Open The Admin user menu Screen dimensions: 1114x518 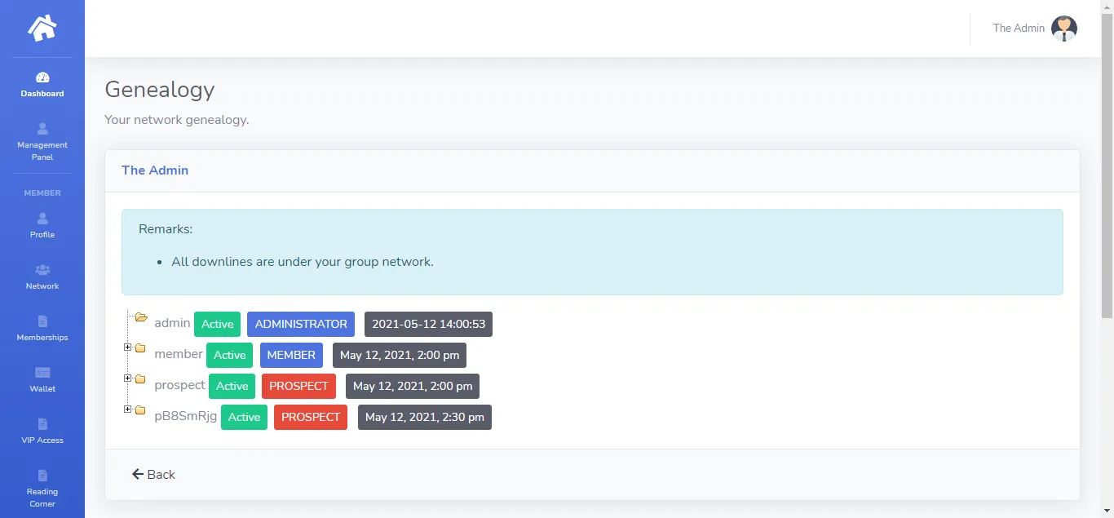pos(1019,29)
